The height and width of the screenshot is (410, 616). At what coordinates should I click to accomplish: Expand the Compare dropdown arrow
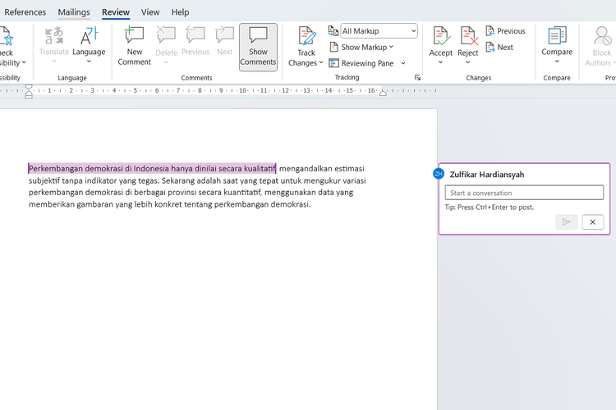coord(557,61)
